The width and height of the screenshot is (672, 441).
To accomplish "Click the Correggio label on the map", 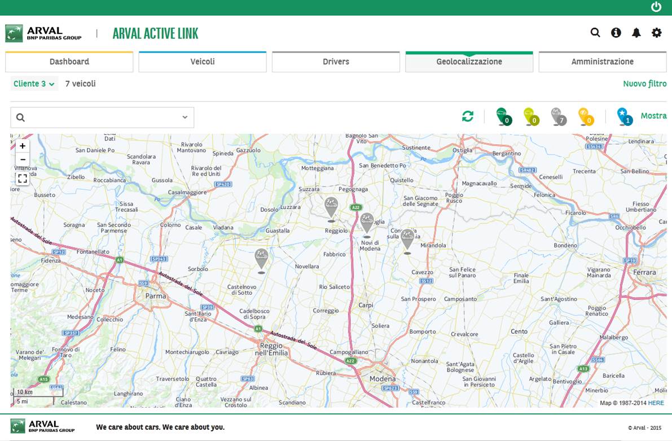I will click(x=326, y=311).
